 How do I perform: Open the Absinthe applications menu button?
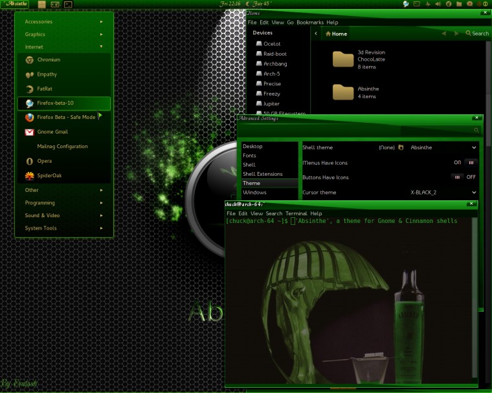(14, 4)
